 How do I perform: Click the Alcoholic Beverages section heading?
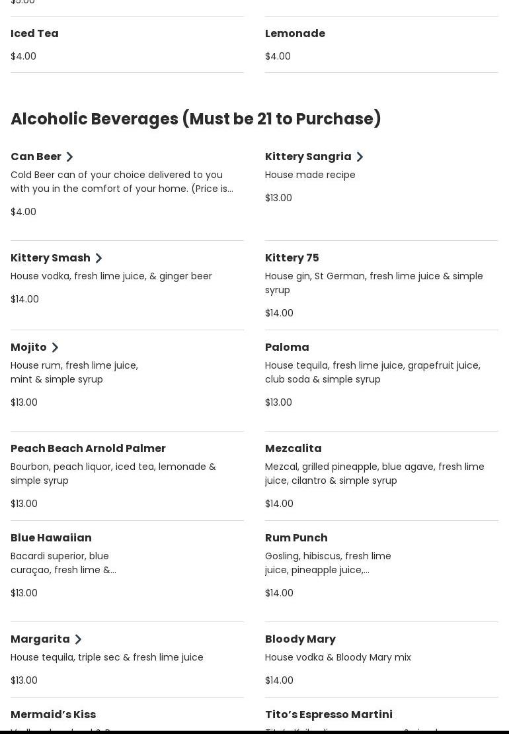click(196, 119)
